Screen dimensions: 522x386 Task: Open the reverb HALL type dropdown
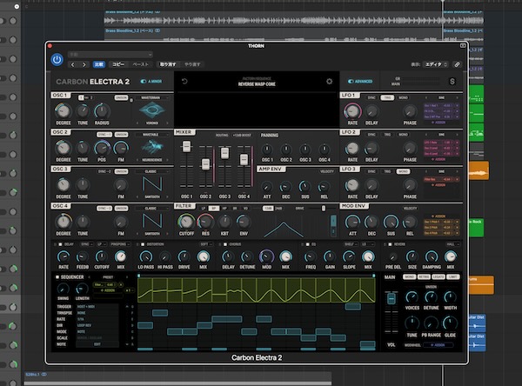coord(452,244)
